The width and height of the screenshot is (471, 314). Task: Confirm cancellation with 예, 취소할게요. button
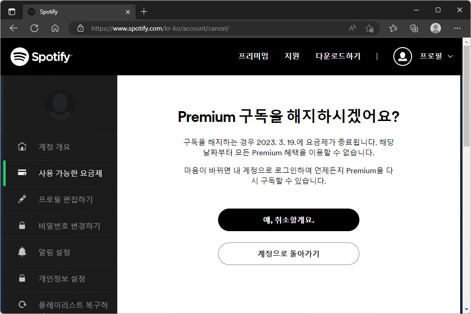click(289, 220)
